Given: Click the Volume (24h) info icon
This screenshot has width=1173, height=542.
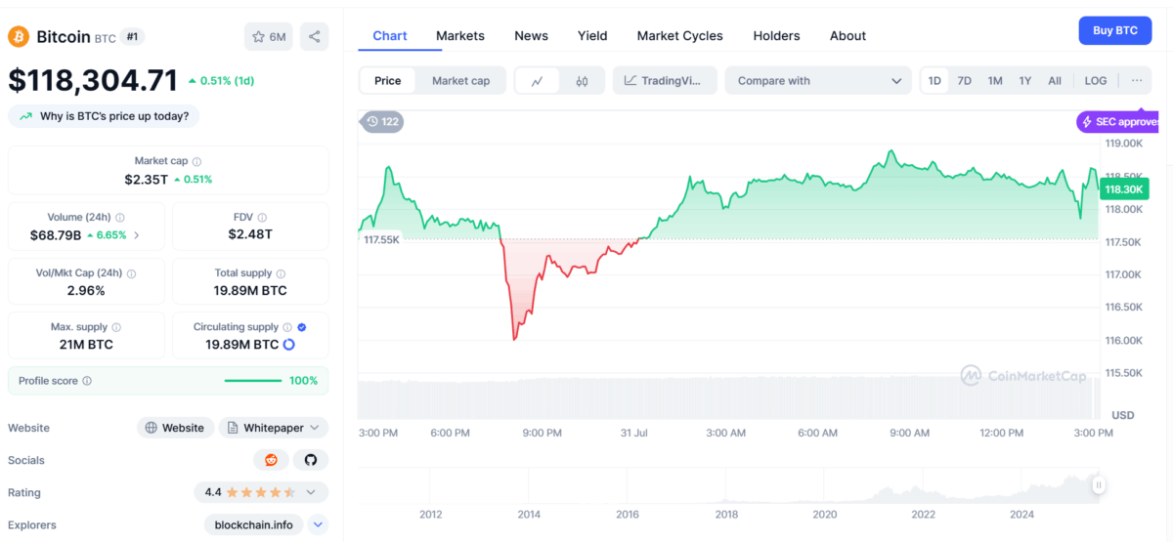Looking at the screenshot, I should click(120, 218).
